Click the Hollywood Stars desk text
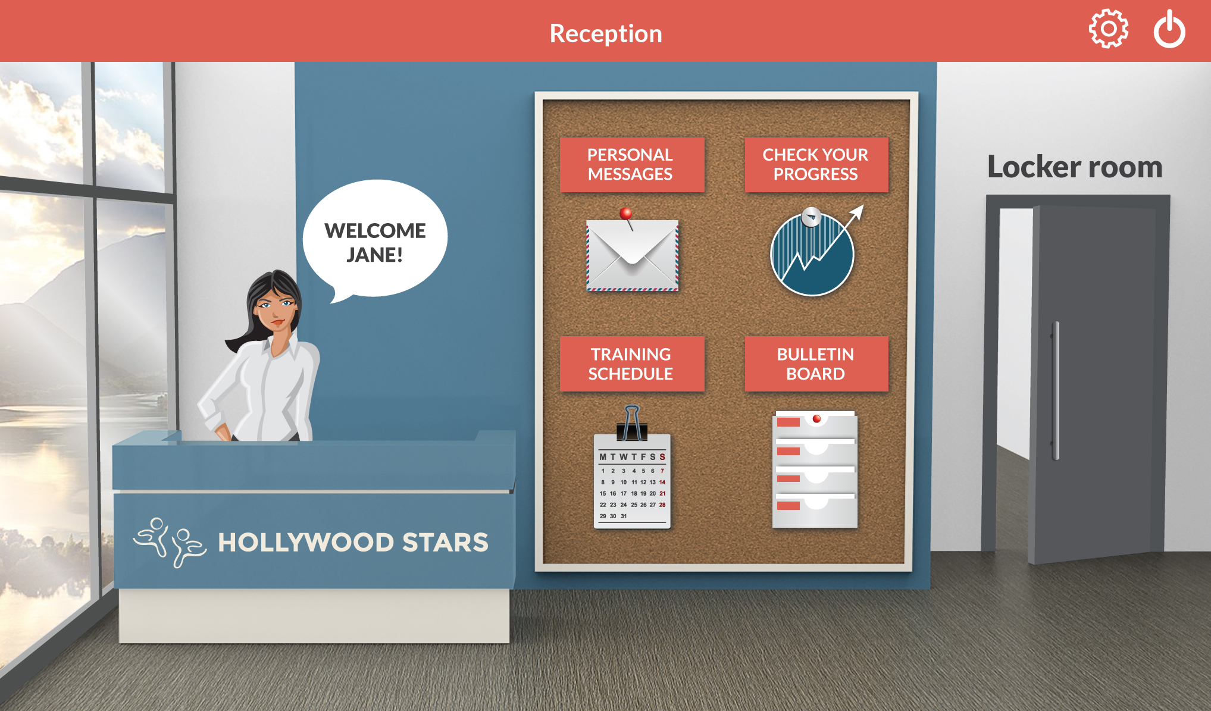Viewport: 1211px width, 711px height. click(x=353, y=543)
